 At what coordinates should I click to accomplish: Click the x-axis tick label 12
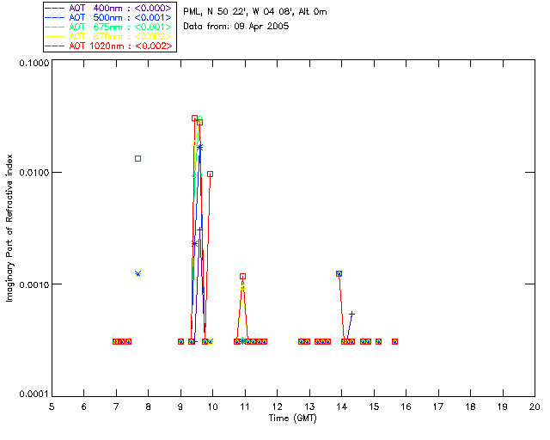277,406
